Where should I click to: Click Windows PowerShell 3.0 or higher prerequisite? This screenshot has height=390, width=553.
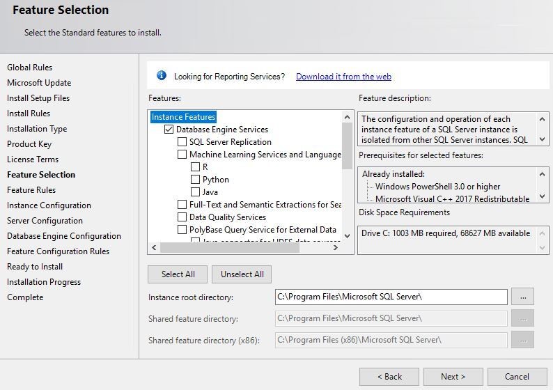pyautogui.click(x=437, y=187)
